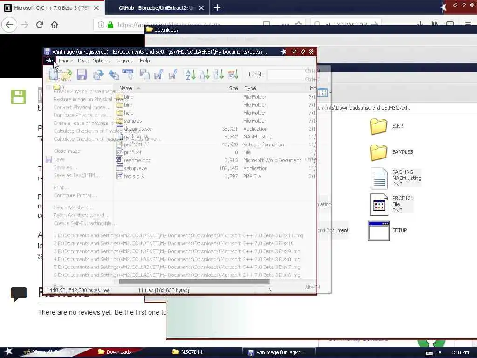Click MSC7D11 taskbar button

tap(191, 352)
